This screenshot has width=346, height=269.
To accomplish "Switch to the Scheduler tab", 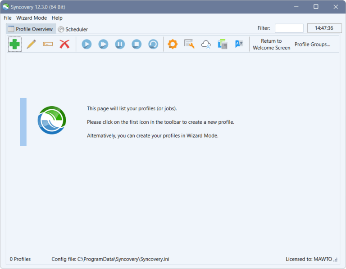I will coord(73,29).
